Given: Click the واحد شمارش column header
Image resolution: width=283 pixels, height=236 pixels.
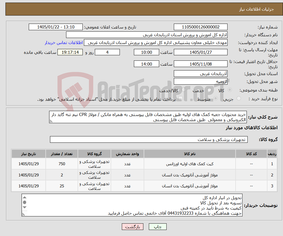Looking at the screenshot, I should click(127, 154).
